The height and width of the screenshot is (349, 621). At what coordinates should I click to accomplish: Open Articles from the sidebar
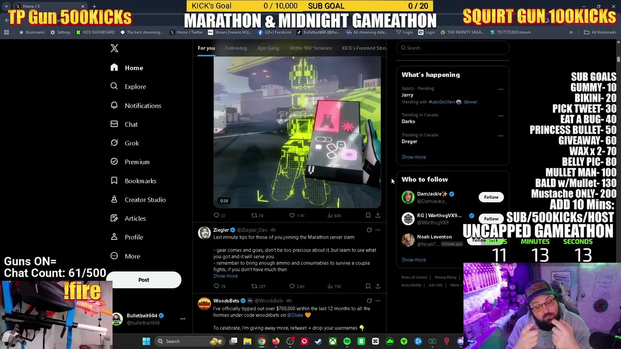click(128, 218)
